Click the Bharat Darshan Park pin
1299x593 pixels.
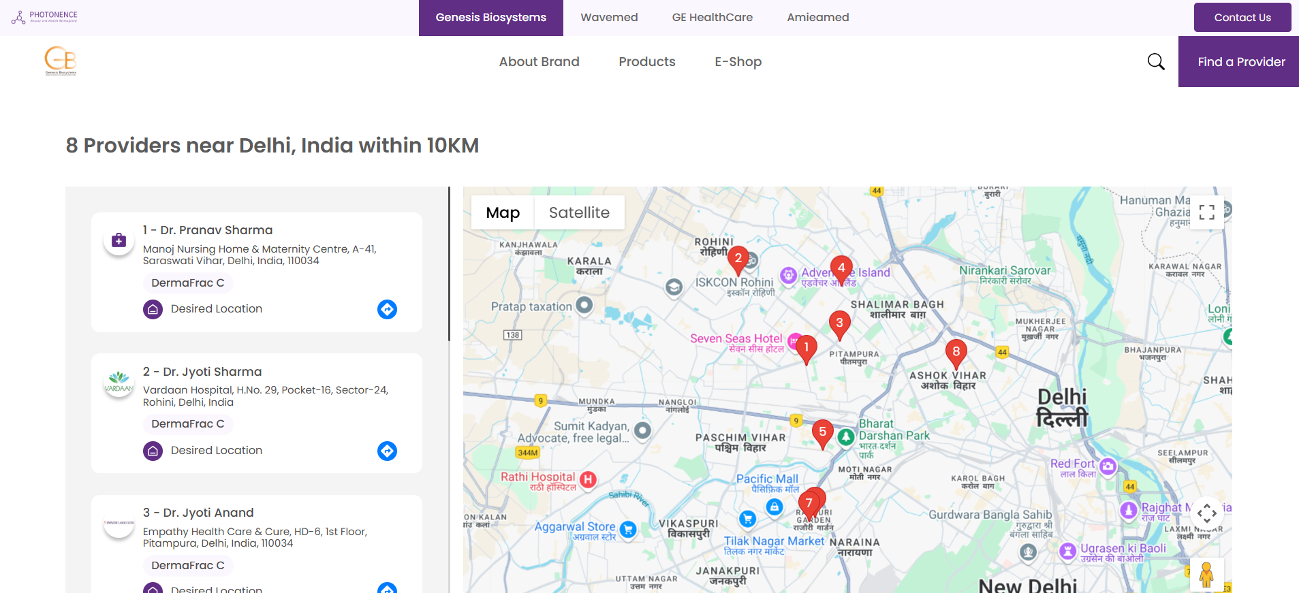coord(846,437)
